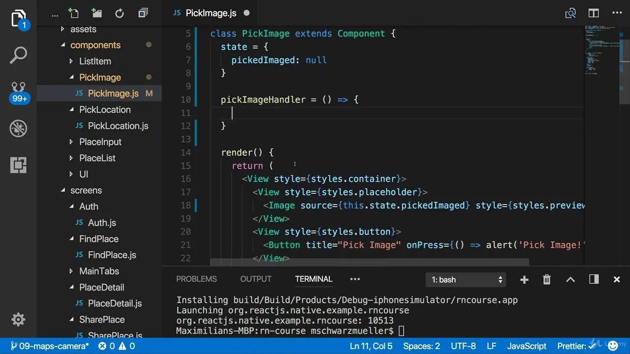
Task: Expand the assets folder
Action: coord(63,29)
